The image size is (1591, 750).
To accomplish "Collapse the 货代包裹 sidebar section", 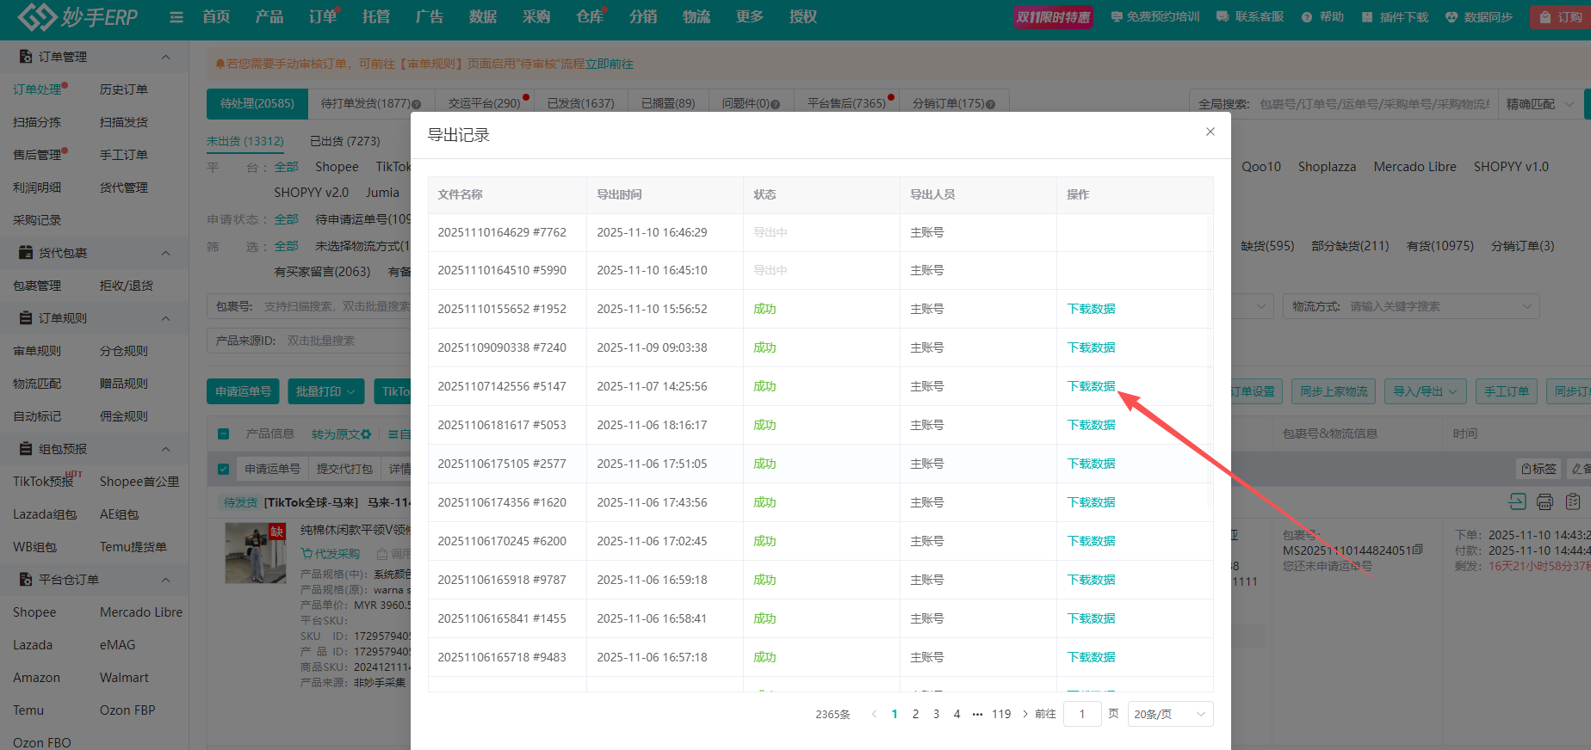I will point(165,253).
